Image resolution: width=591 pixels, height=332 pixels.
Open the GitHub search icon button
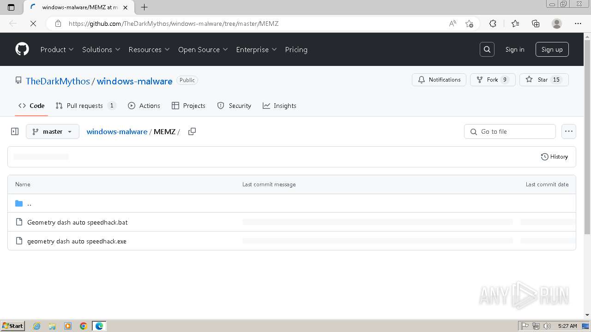(487, 49)
